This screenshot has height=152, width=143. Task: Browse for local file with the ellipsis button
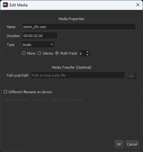tap(132, 75)
